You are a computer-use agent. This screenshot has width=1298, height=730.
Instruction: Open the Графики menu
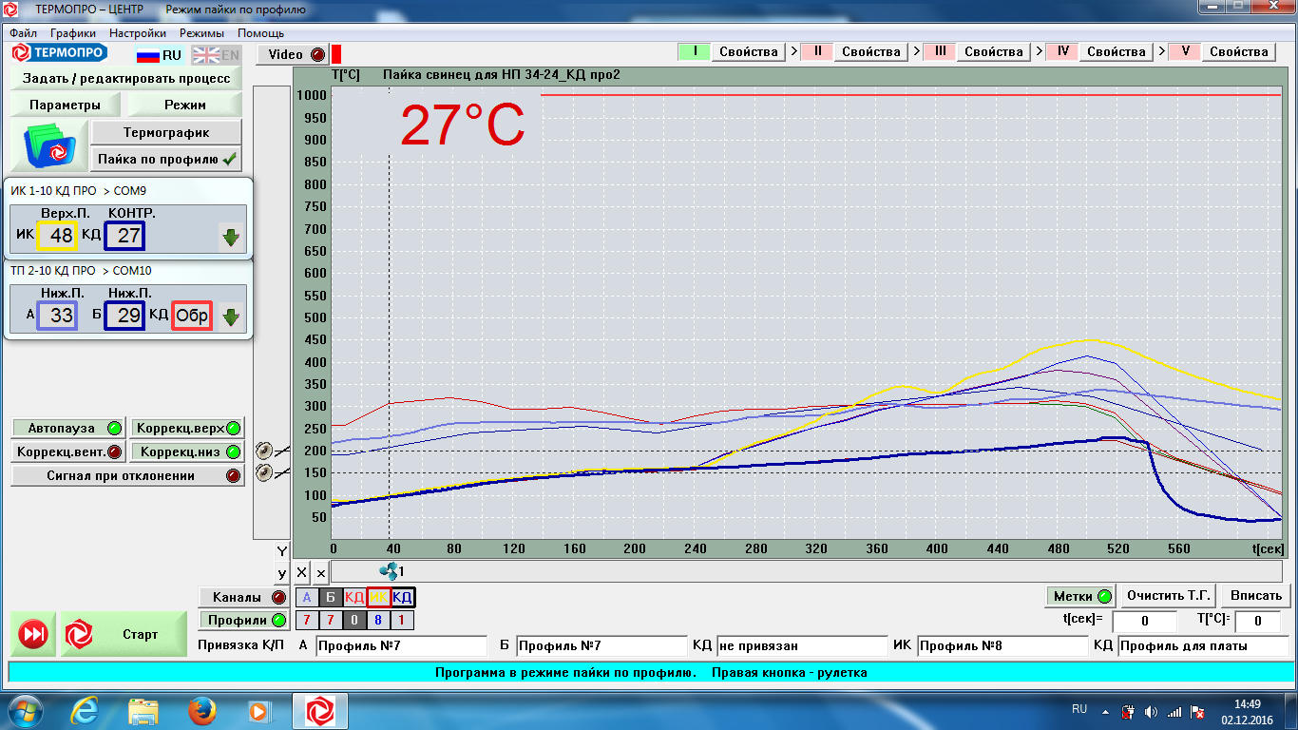73,32
